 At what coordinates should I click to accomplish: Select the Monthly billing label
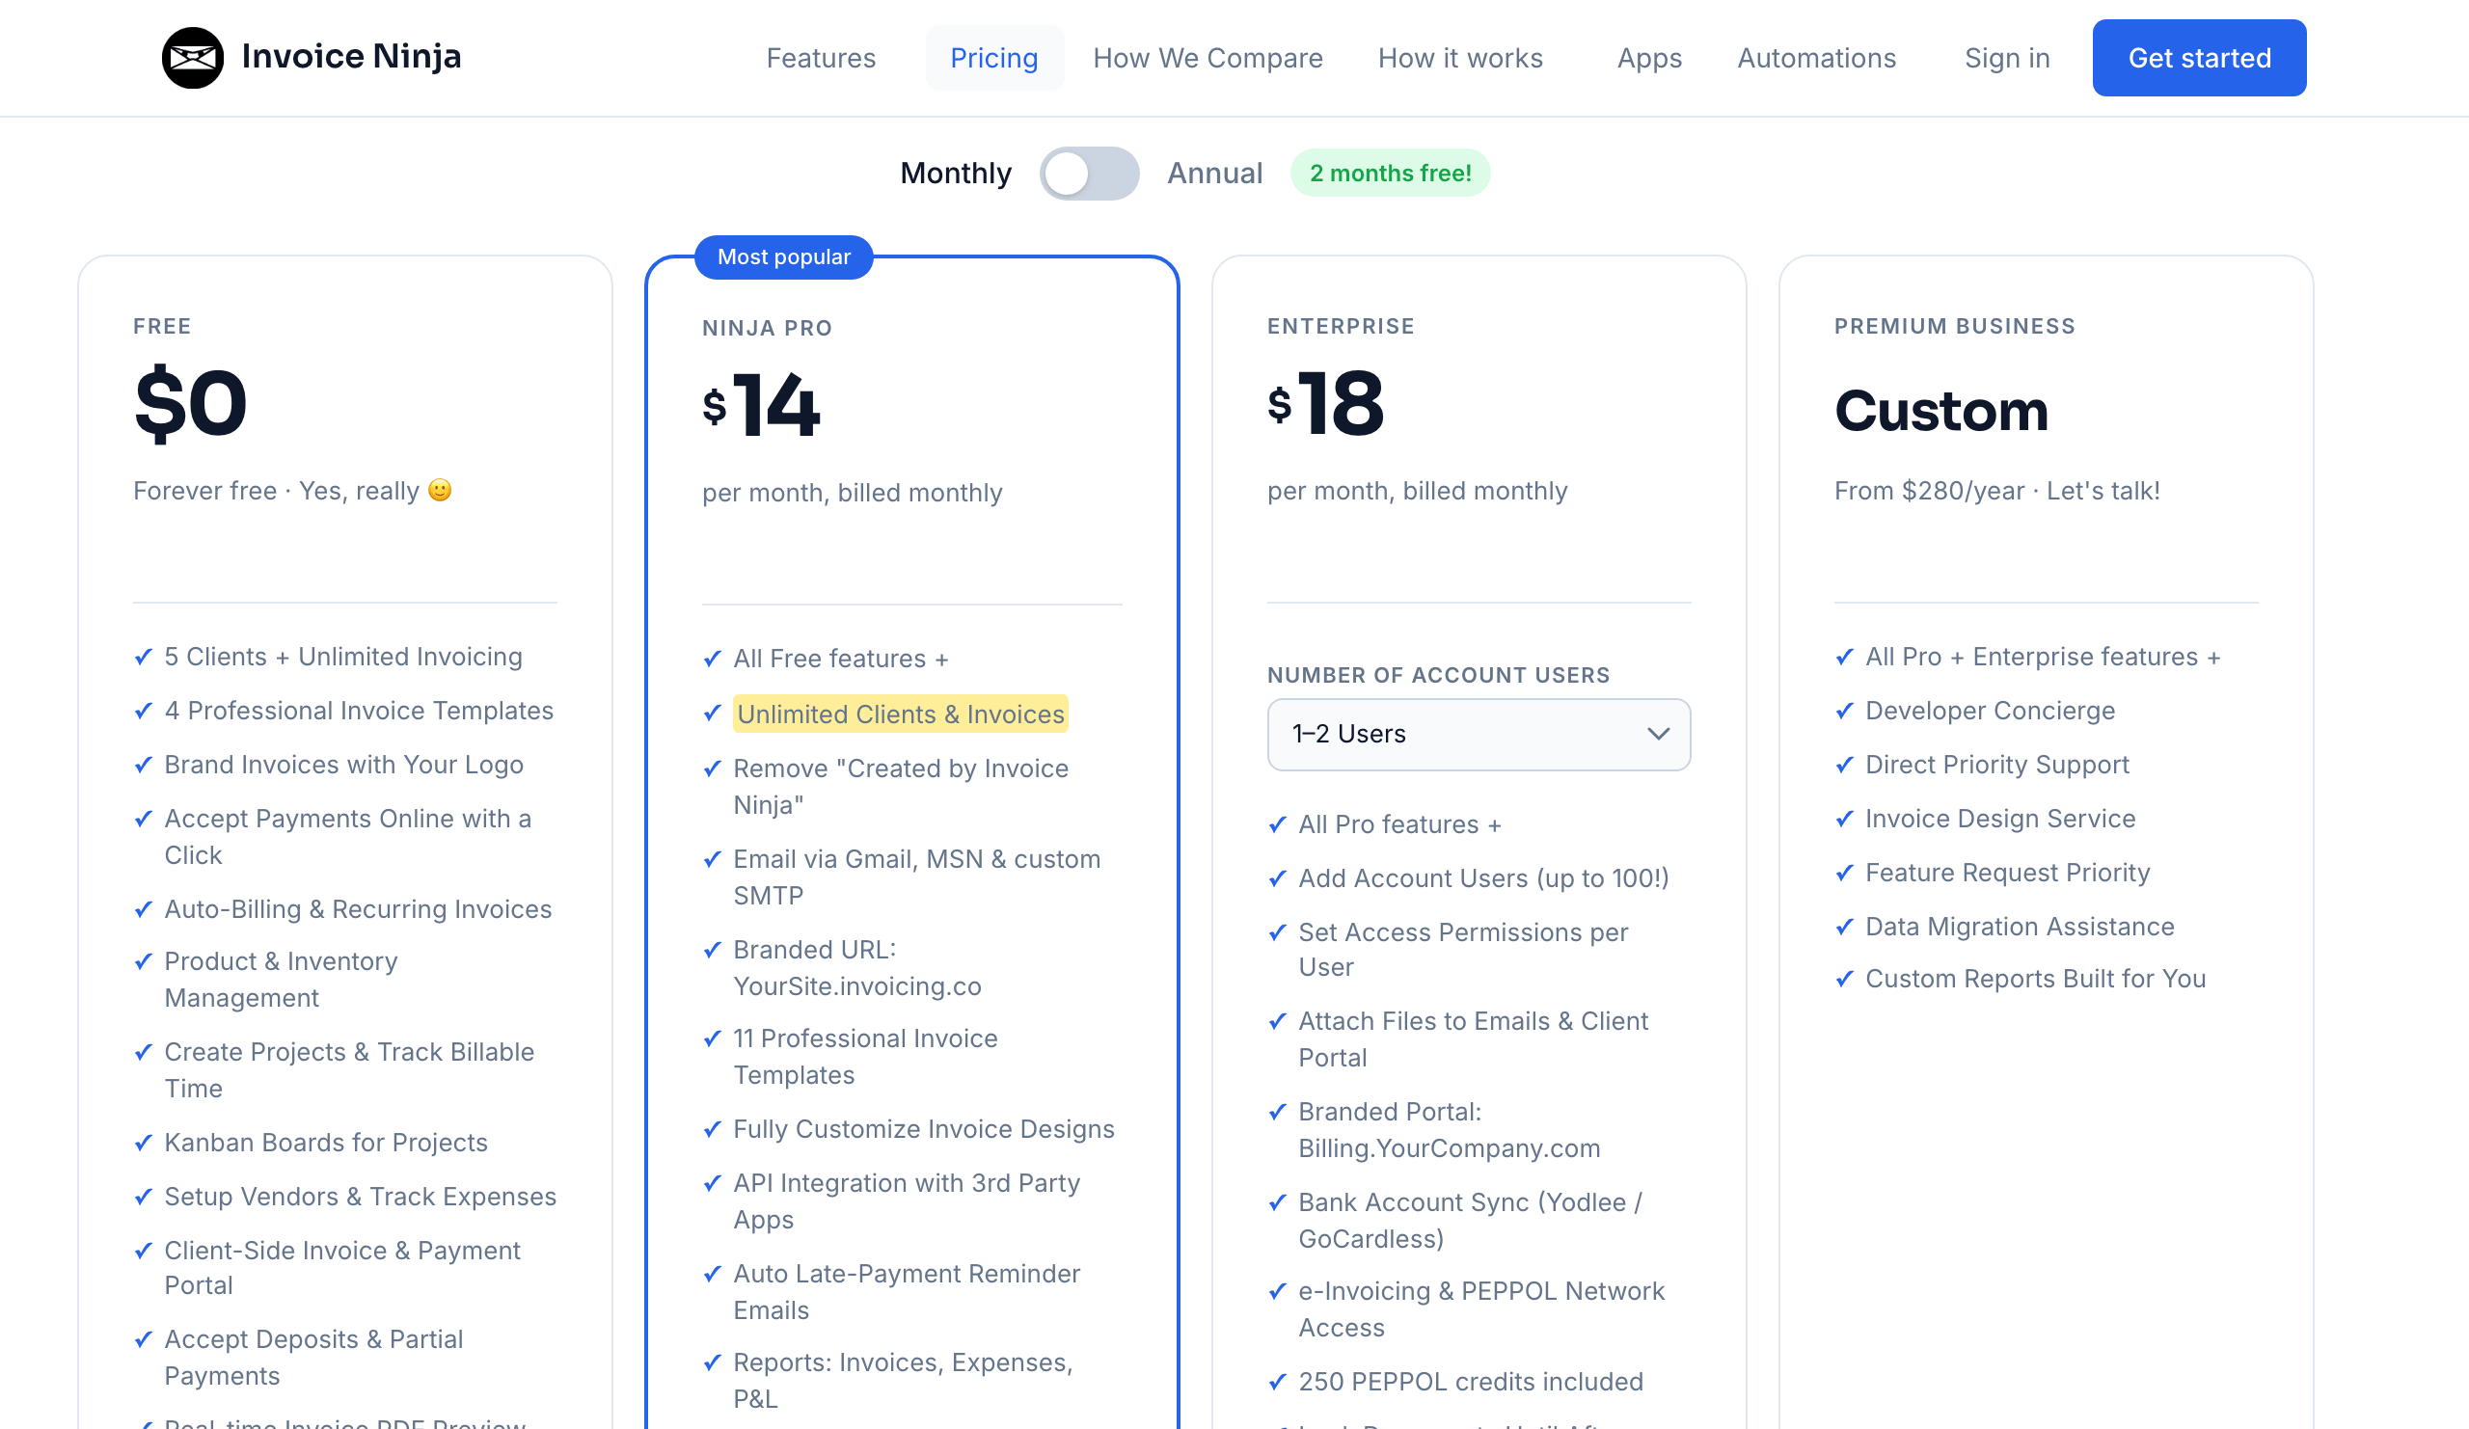pos(955,174)
